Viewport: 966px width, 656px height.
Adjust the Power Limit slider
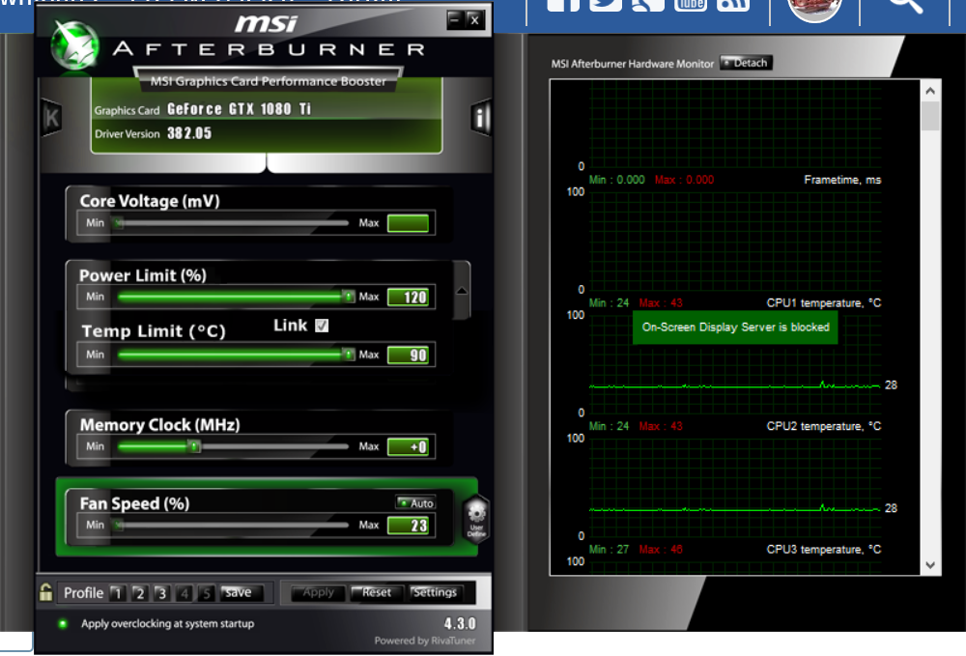(x=233, y=297)
